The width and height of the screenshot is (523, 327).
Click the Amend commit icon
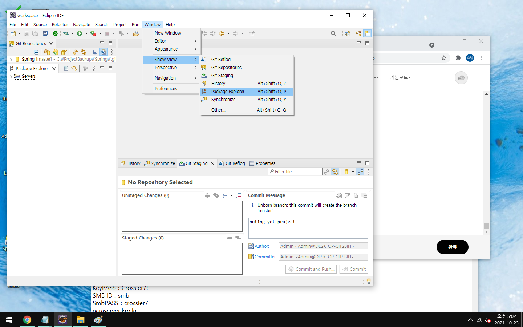(x=339, y=195)
